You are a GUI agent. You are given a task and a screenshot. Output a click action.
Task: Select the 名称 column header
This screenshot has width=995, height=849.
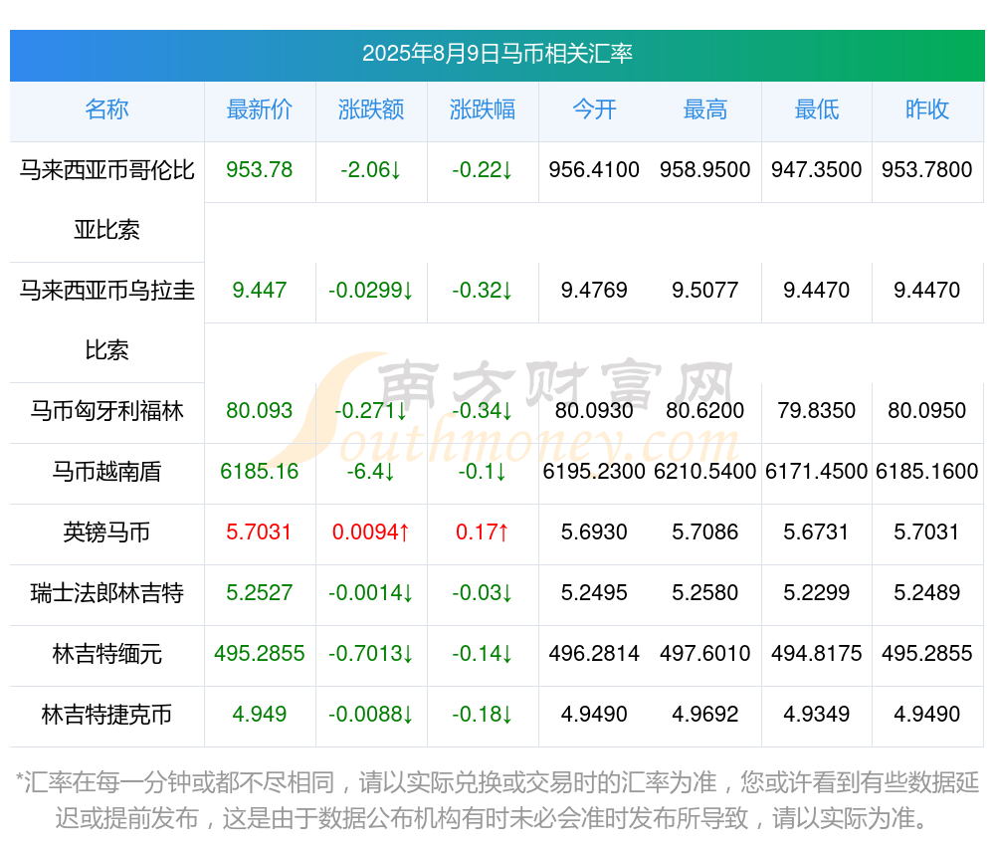tap(106, 109)
